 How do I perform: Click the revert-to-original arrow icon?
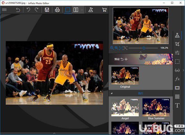18,10
